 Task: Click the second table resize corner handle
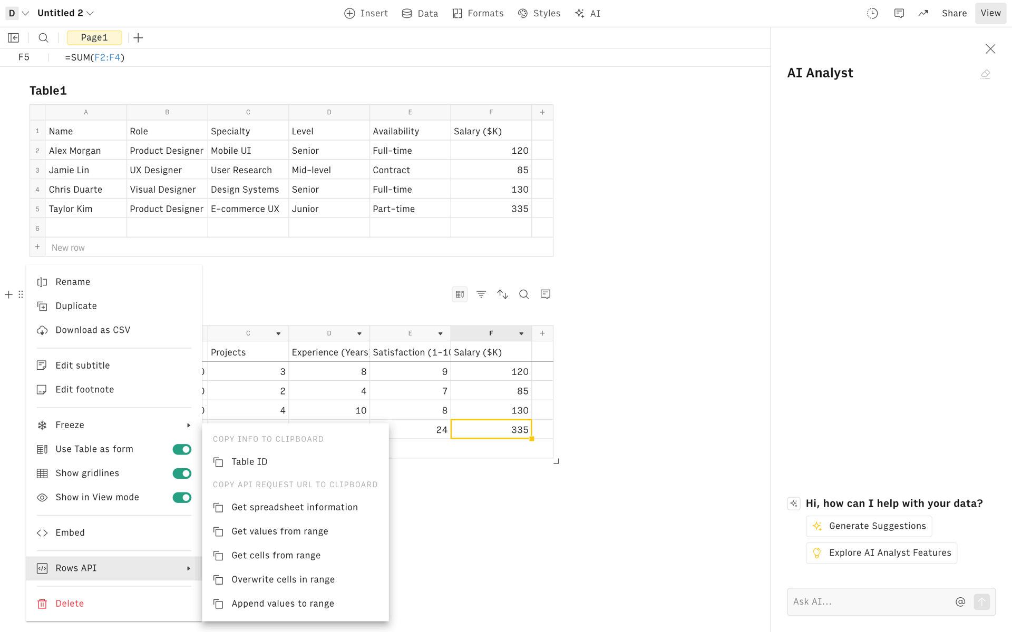coord(556,461)
